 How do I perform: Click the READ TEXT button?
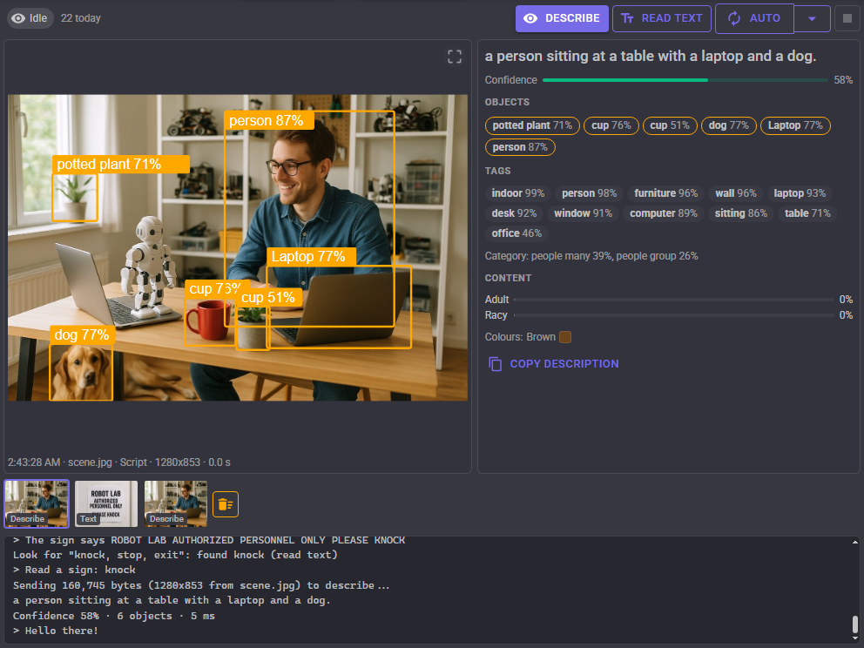click(662, 18)
